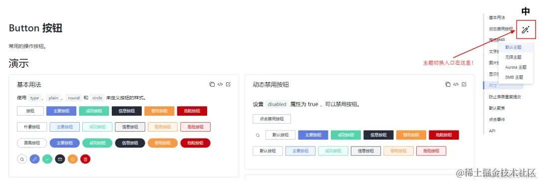The width and height of the screenshot is (539, 181).
Task: Click the circular search icon button
Action: (22, 159)
